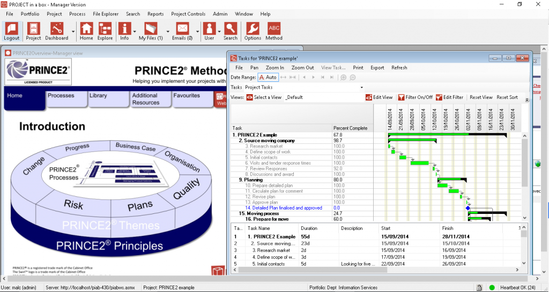Switch to the Library tab

pyautogui.click(x=108, y=99)
